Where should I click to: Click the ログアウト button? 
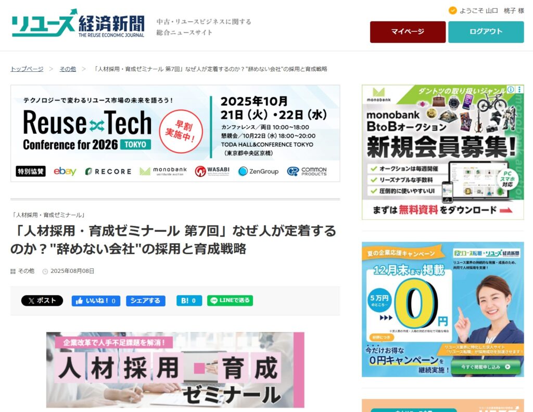click(x=486, y=32)
